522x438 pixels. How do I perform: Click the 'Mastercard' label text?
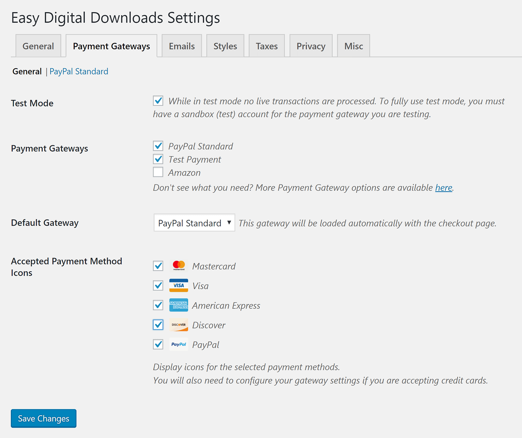[x=214, y=266]
